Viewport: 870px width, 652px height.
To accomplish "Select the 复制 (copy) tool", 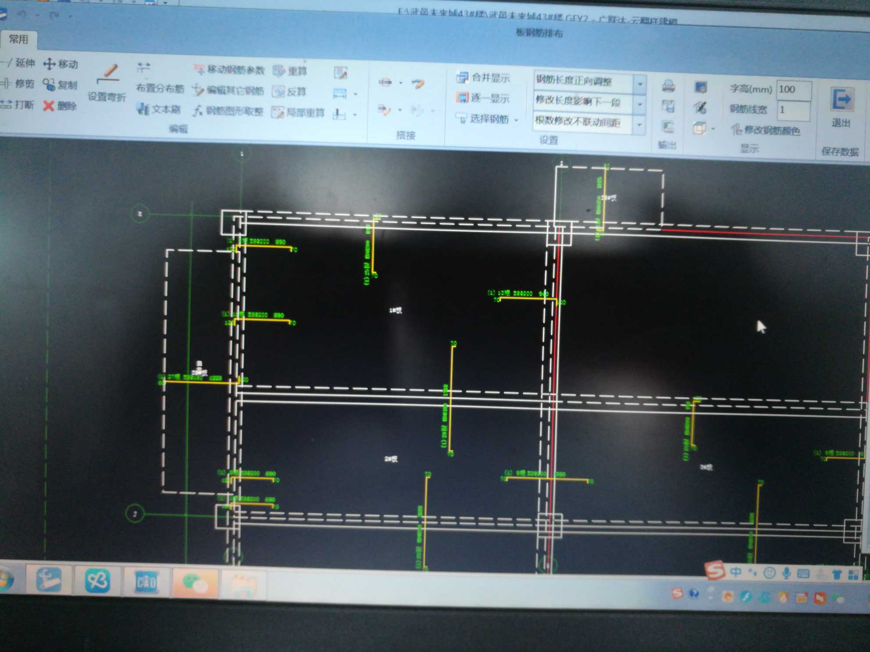I will (x=60, y=85).
